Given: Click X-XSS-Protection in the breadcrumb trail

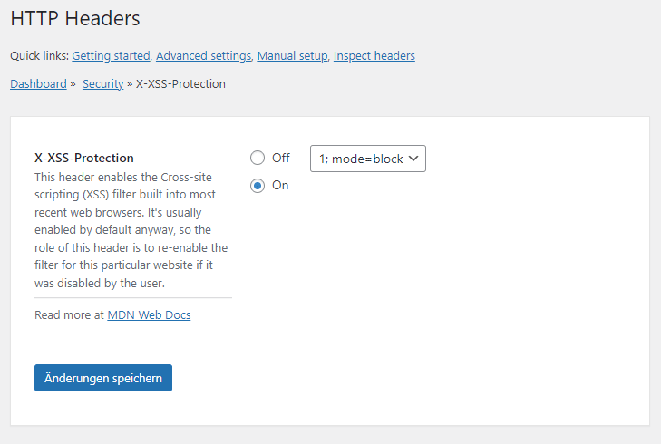Looking at the screenshot, I should click(x=180, y=84).
